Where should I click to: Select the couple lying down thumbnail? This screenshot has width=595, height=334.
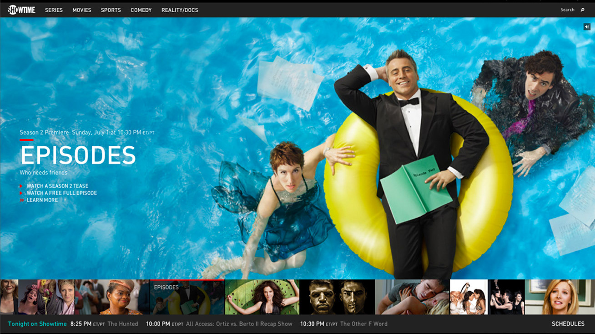[x=413, y=297]
